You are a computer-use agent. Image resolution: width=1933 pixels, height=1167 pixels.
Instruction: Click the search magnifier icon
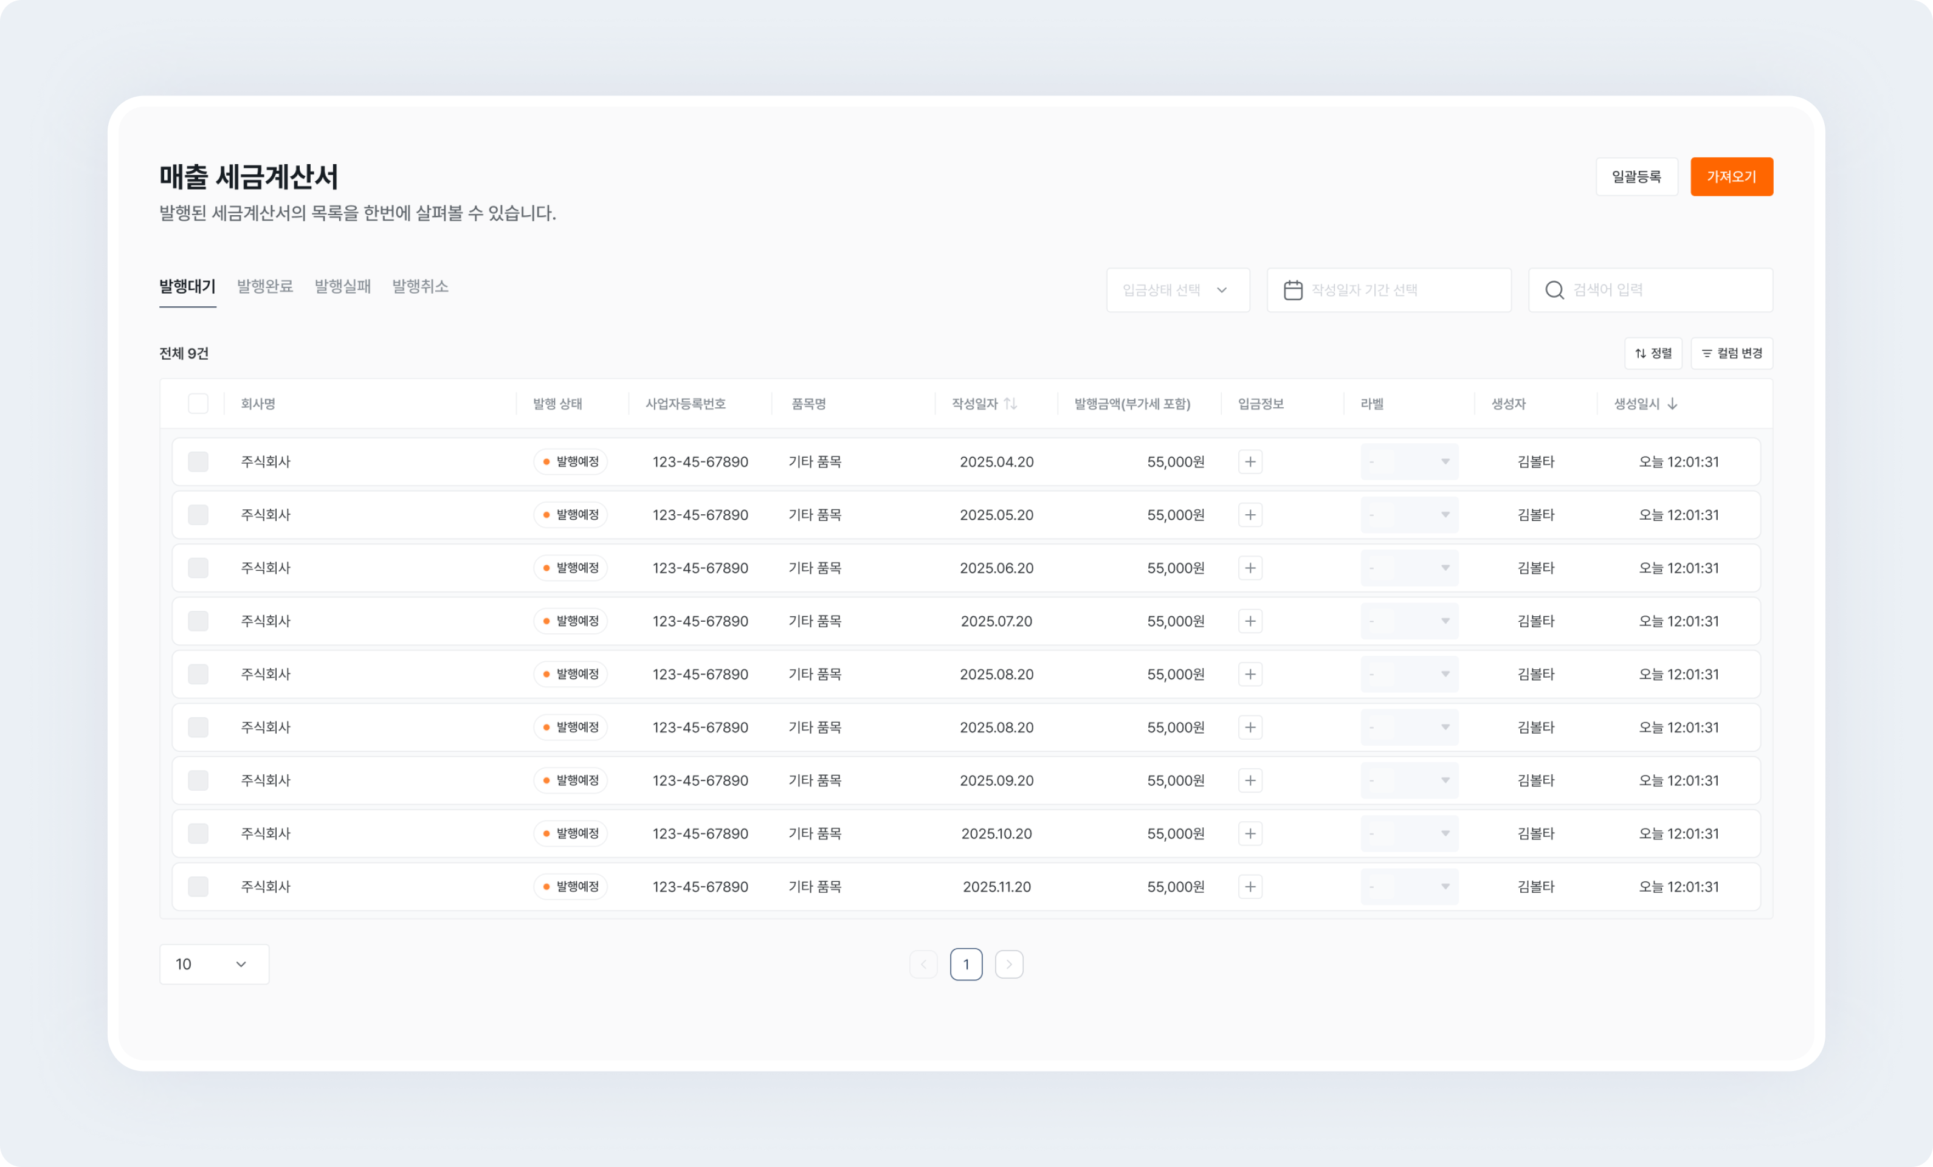[x=1555, y=289]
